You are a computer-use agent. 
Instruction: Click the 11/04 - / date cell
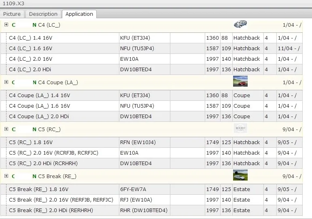point(289,49)
